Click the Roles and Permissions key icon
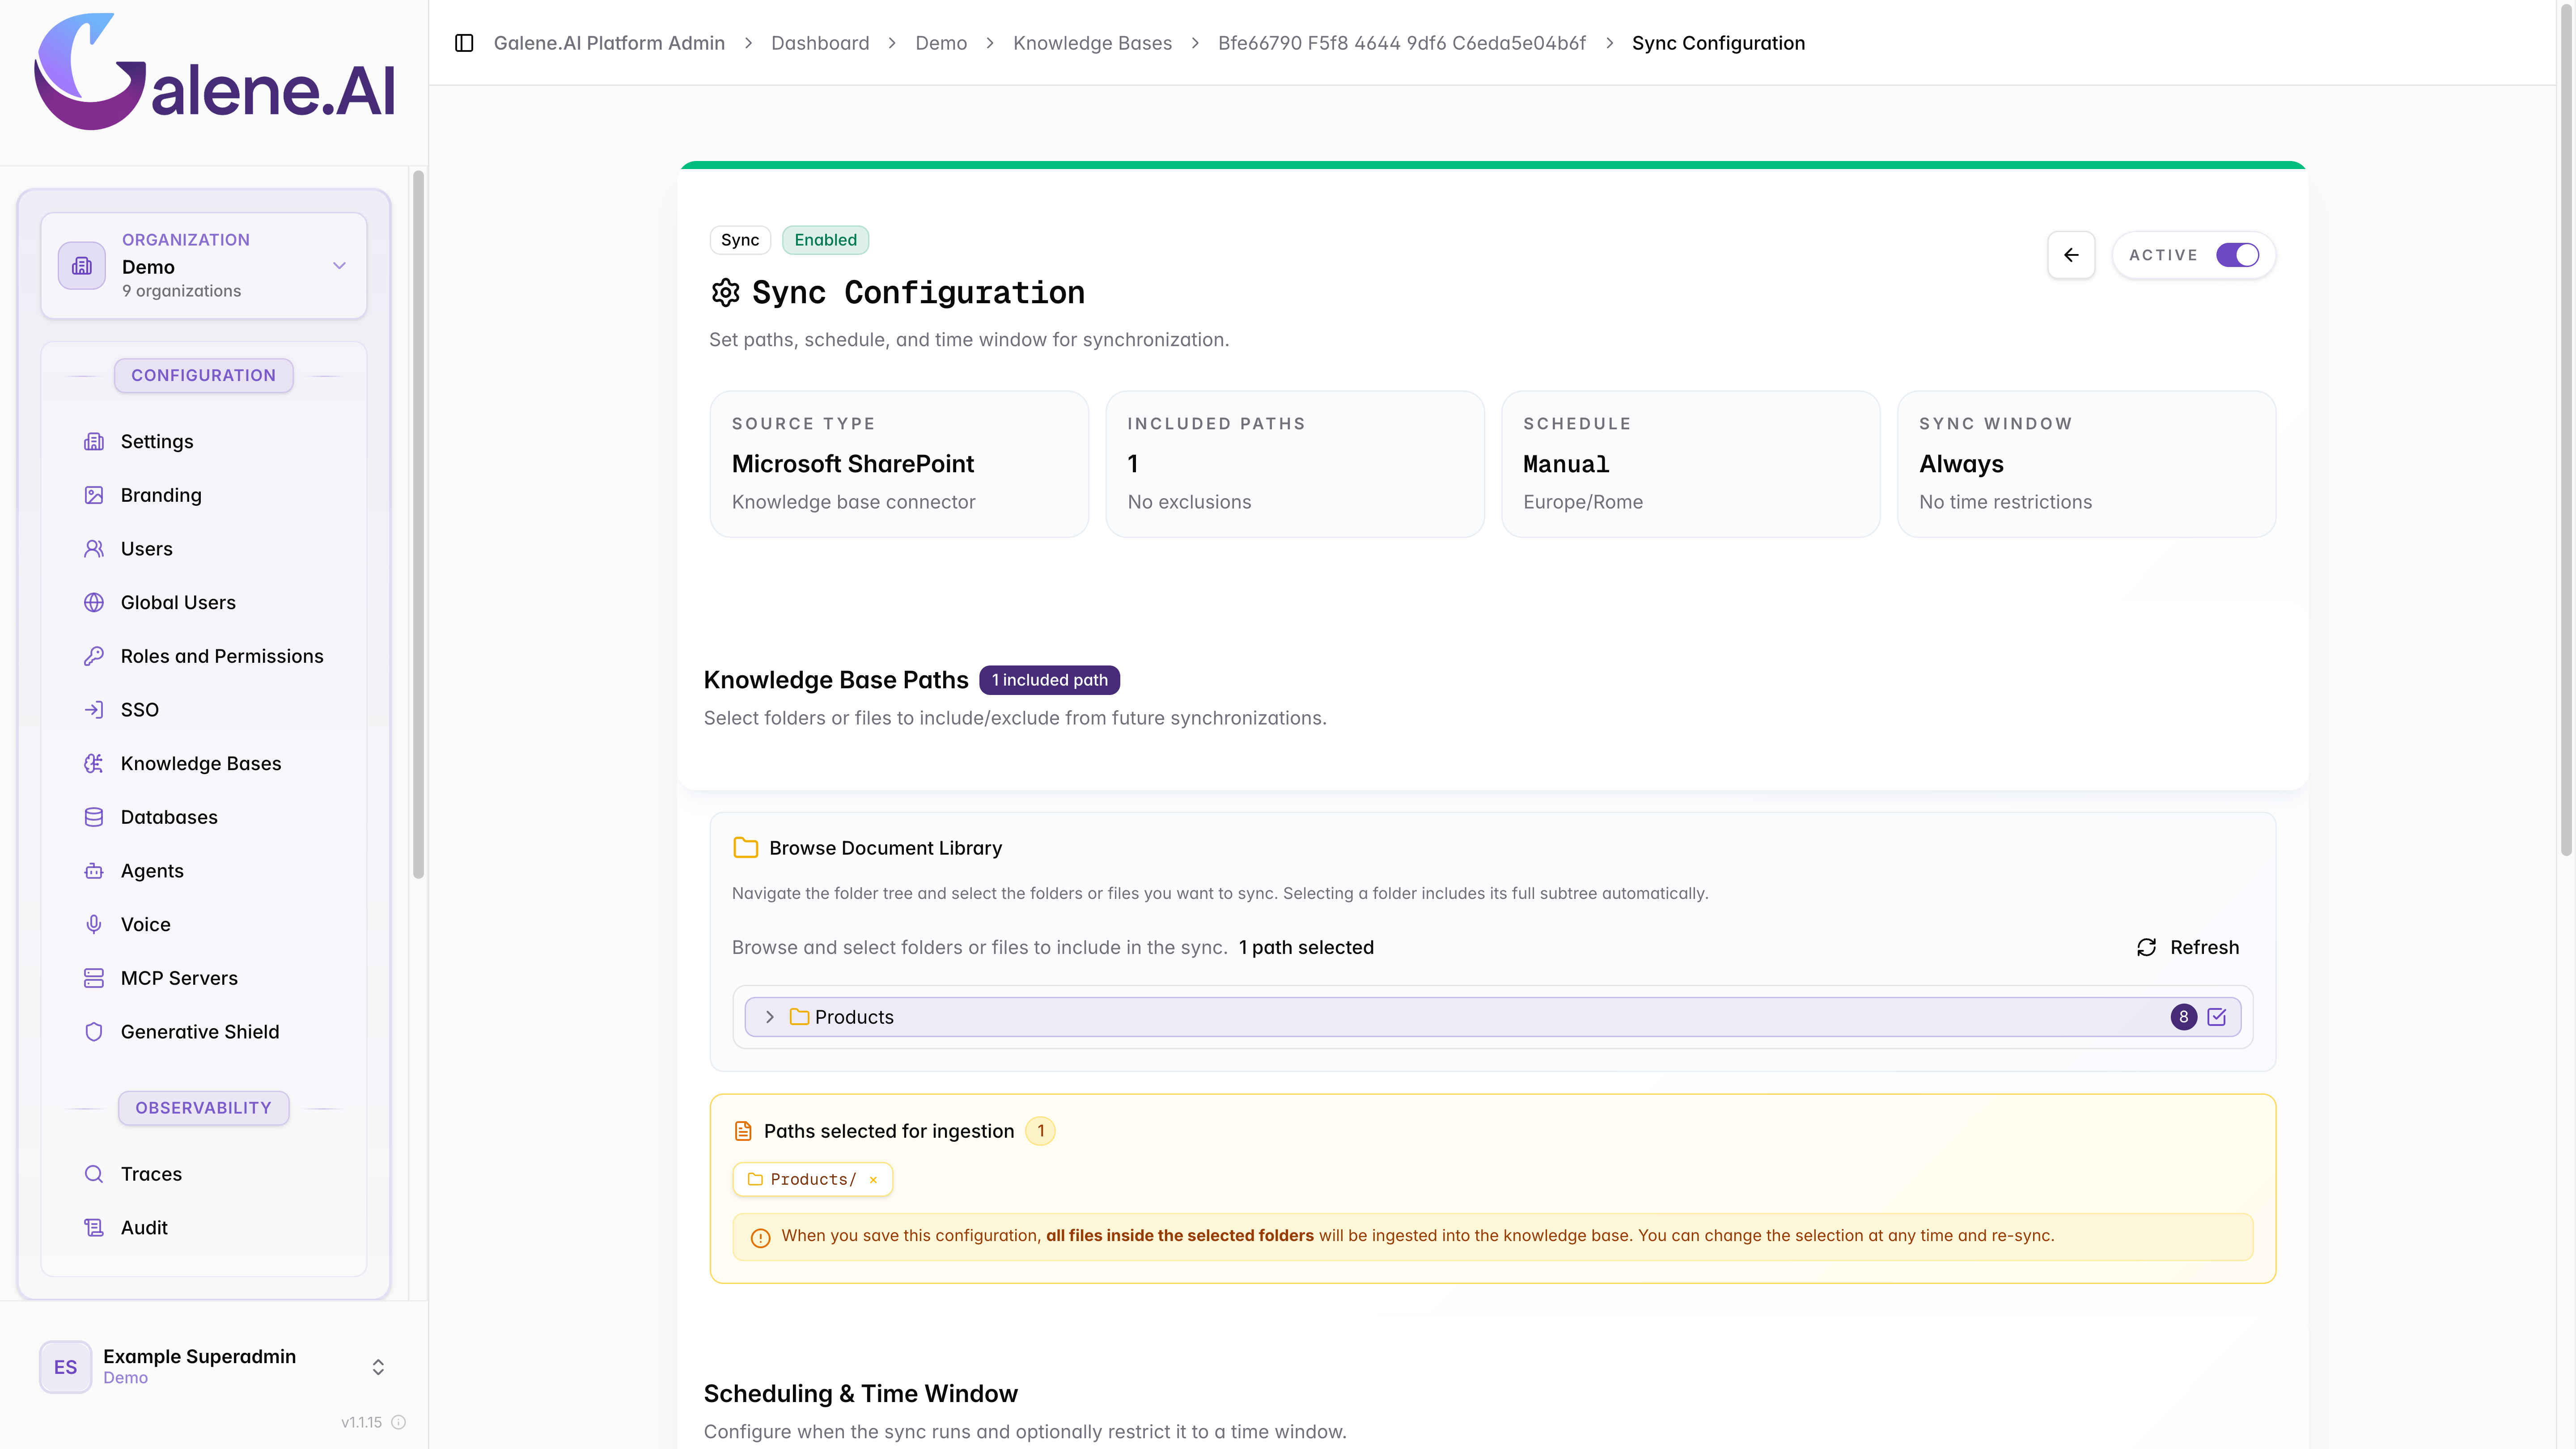Viewport: 2576px width, 1449px height. 94,656
